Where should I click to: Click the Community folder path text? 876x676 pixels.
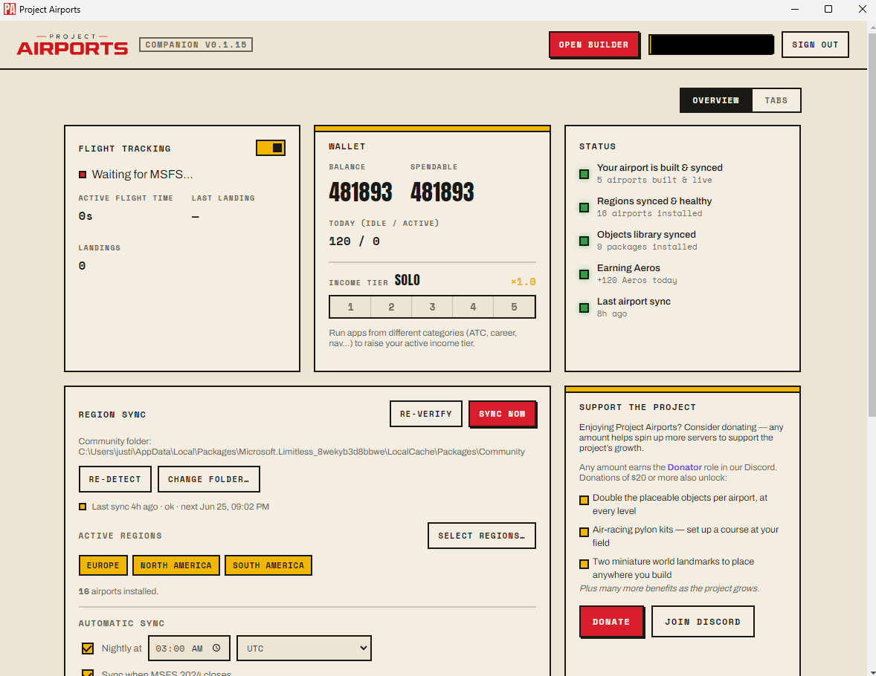click(302, 452)
